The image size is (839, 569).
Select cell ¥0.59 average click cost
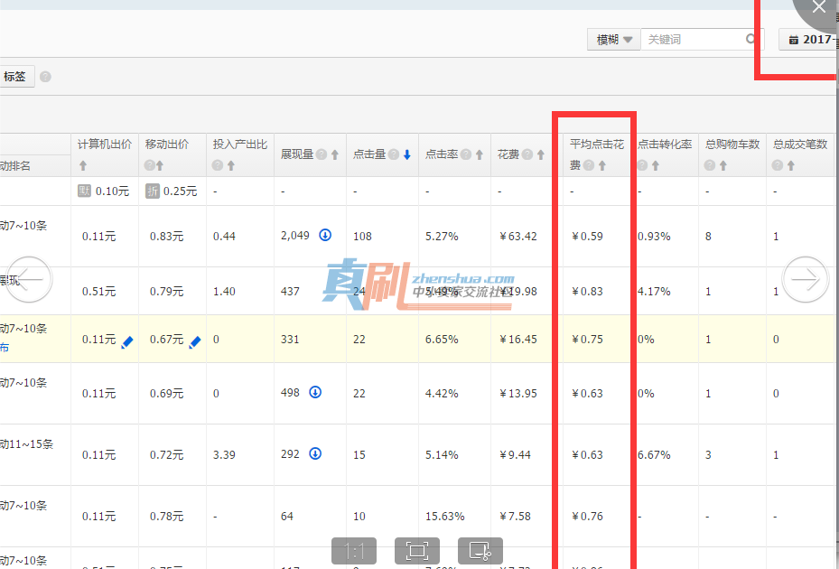587,236
